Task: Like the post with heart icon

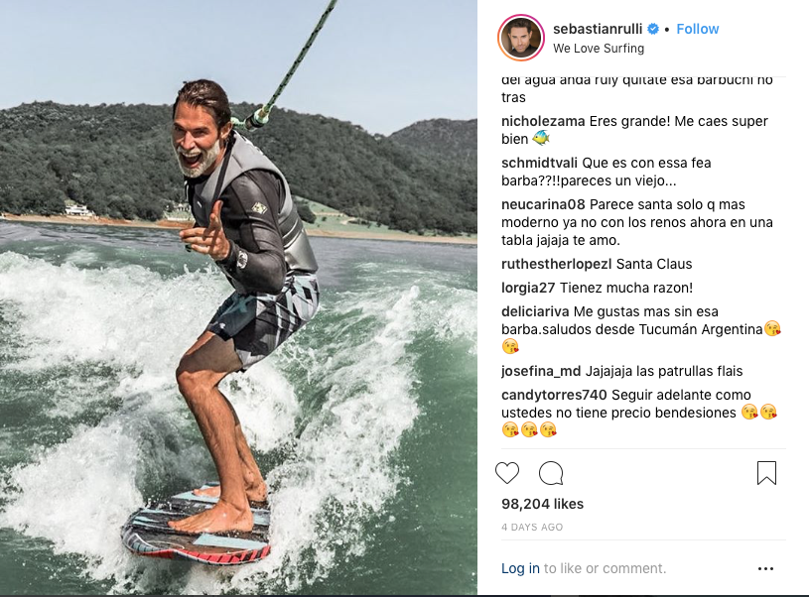Action: pos(507,473)
